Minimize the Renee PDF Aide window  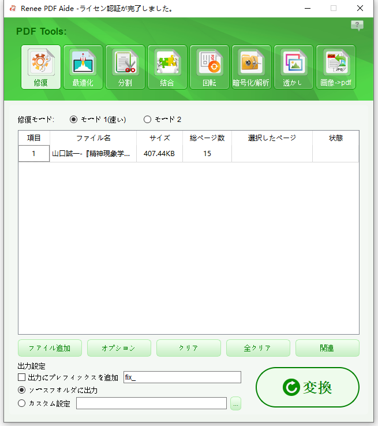308,9
